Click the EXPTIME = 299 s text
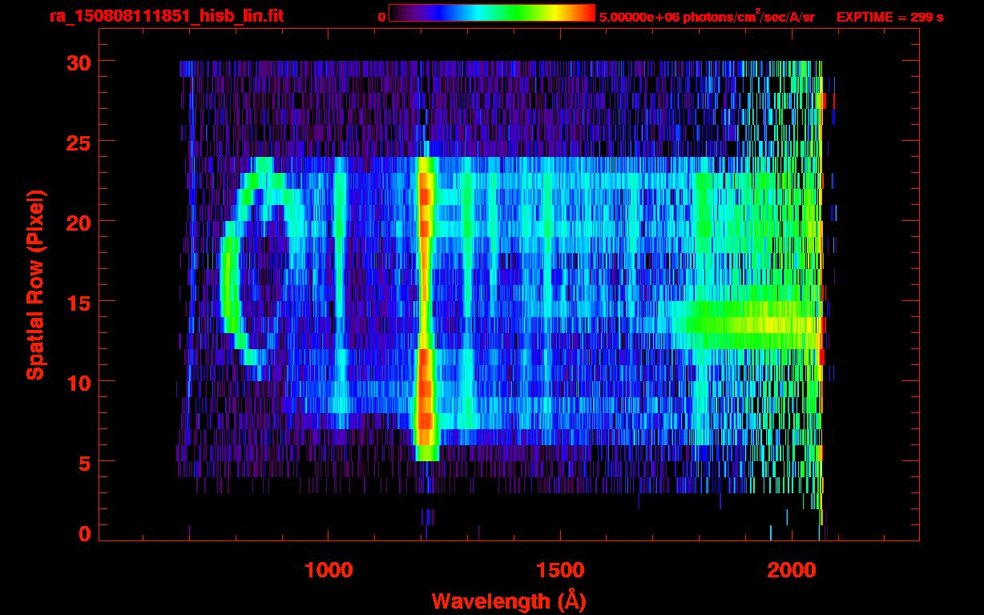Image resolution: width=984 pixels, height=615 pixels. click(889, 17)
